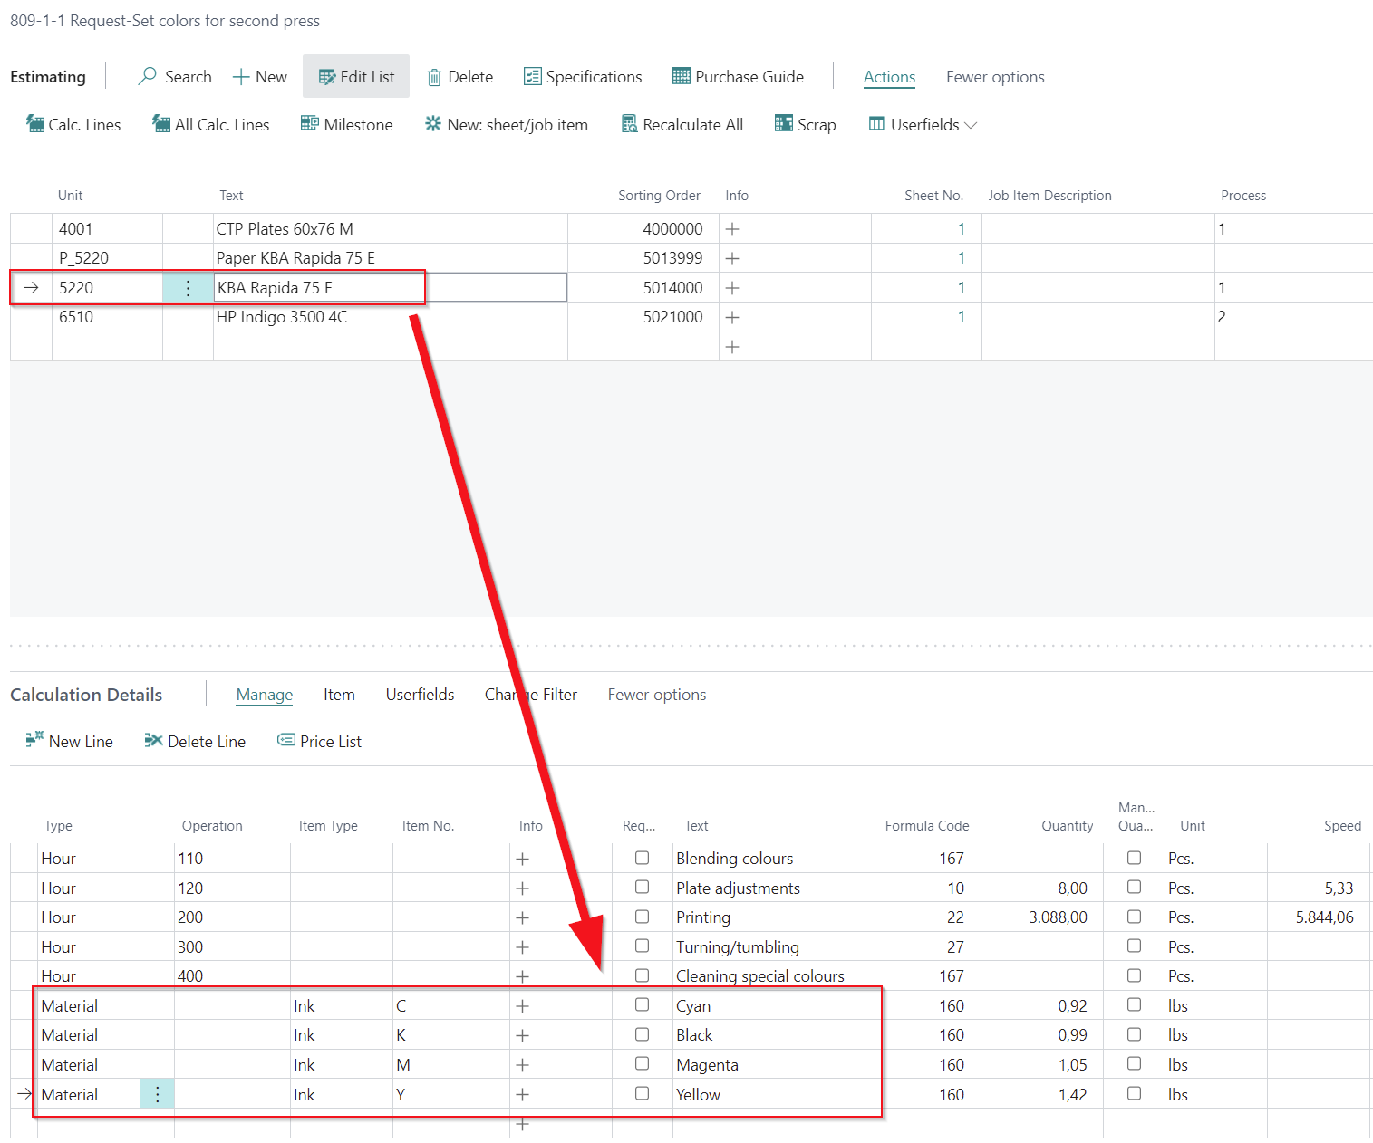Toggle Req. checkbox for Yellow

pos(642,1093)
